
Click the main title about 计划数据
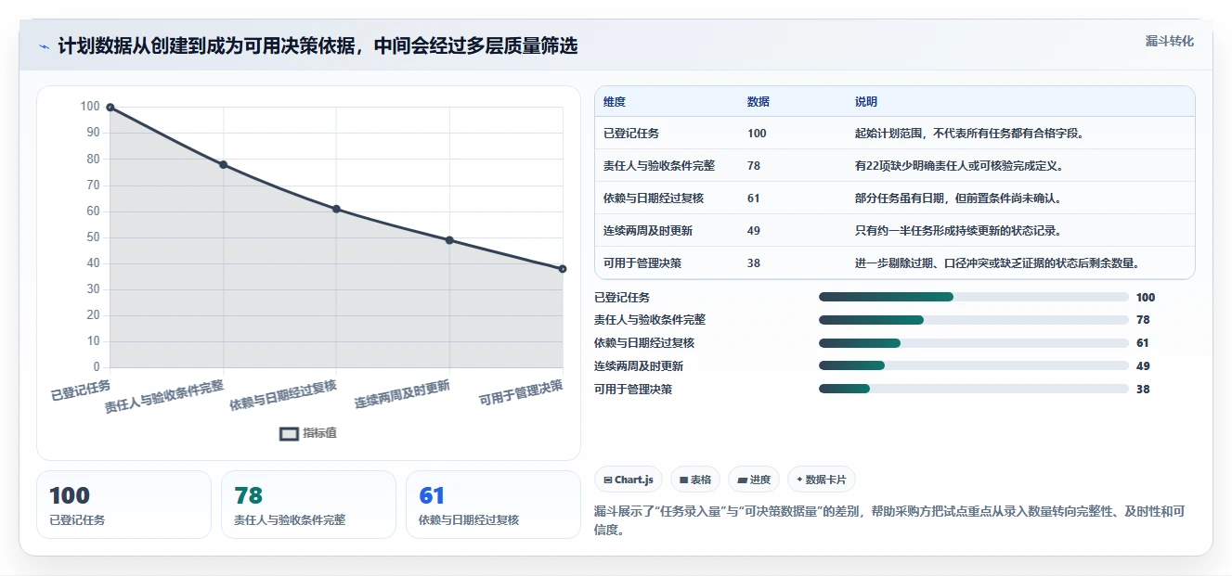(x=318, y=46)
